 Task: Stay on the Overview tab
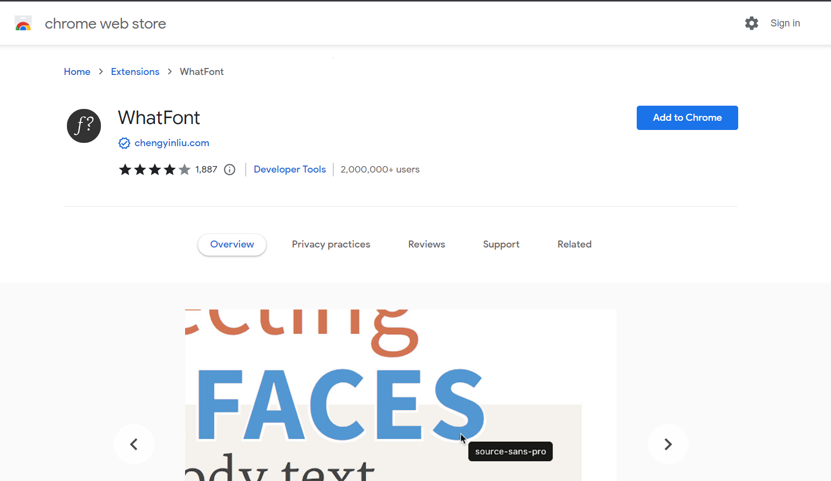pos(231,244)
